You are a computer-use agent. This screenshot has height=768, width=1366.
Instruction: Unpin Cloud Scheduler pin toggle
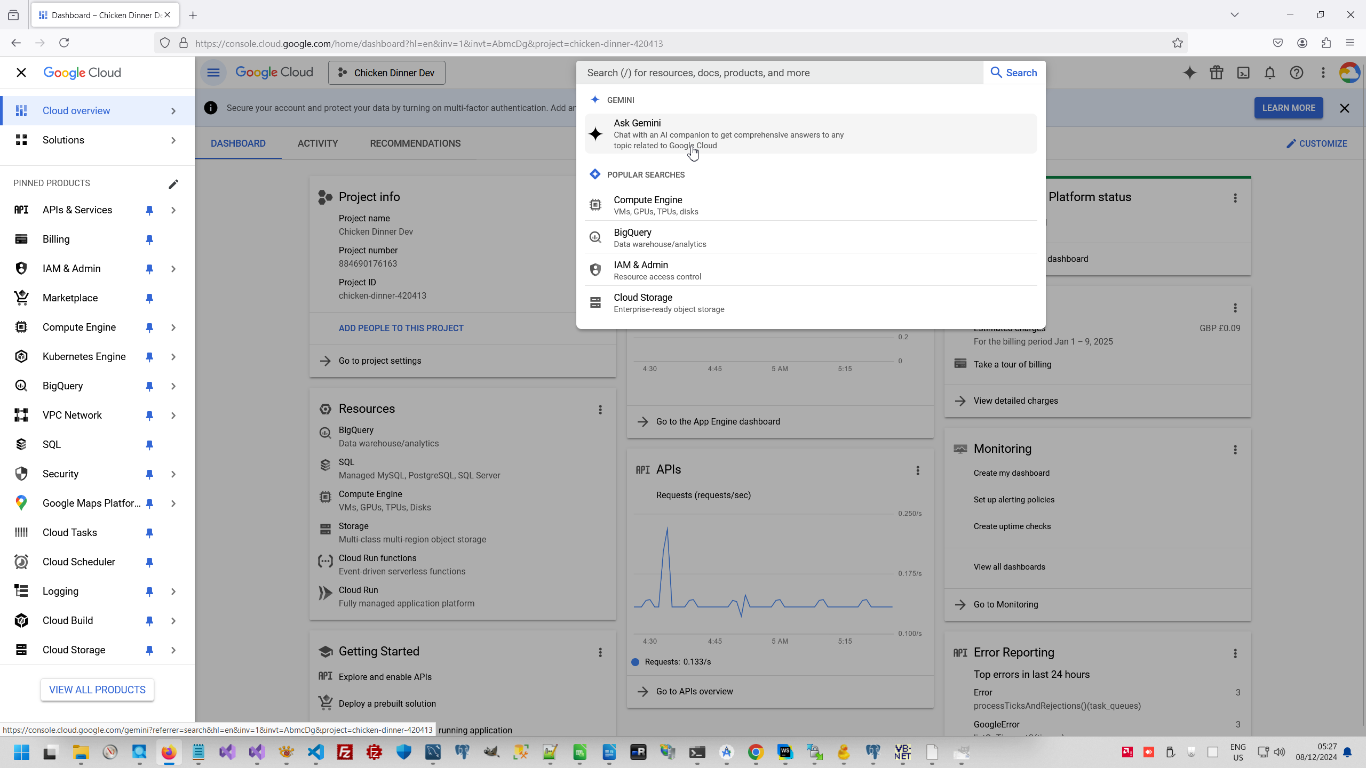coord(149,562)
